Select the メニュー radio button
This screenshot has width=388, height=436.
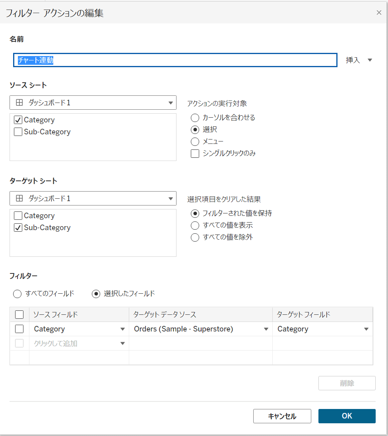point(195,141)
